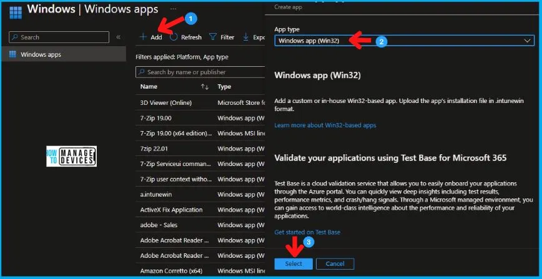Click the Add toolbar label

click(156, 37)
